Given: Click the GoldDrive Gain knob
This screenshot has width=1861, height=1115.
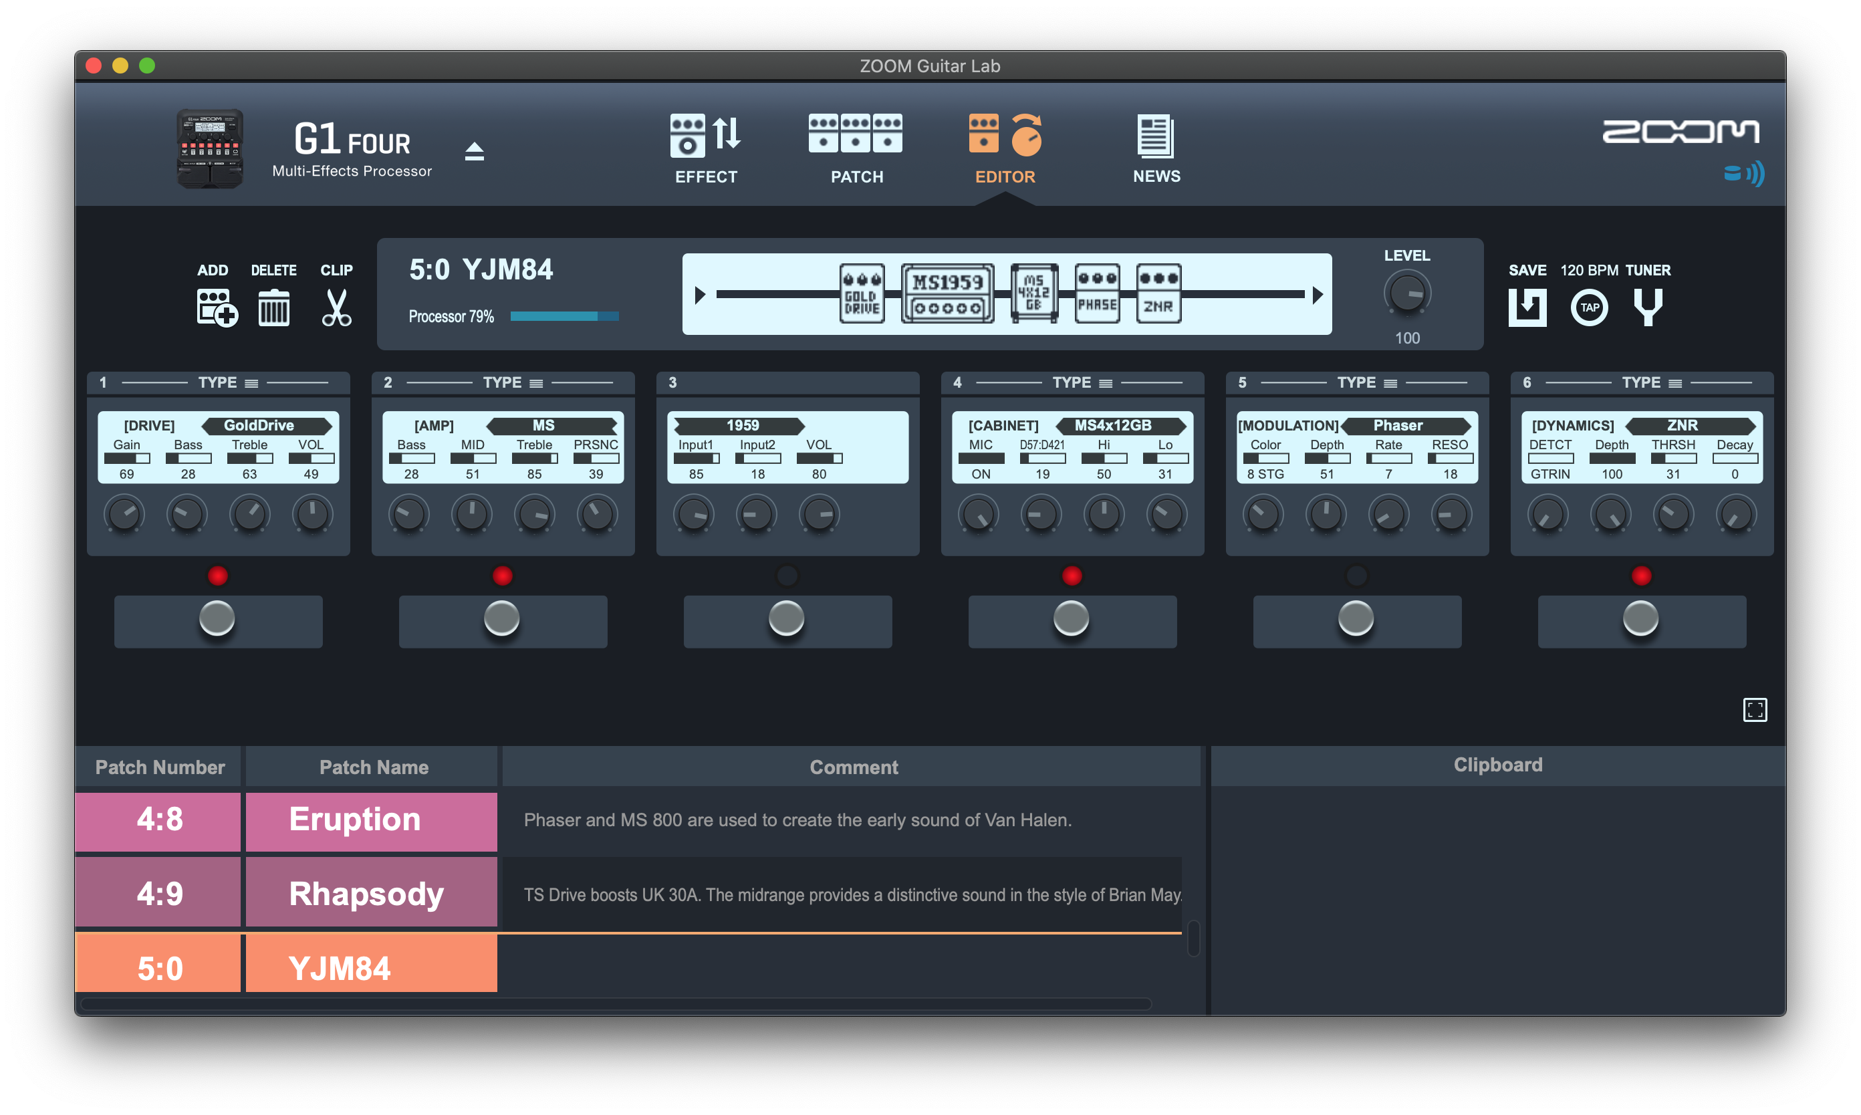Looking at the screenshot, I should click(x=125, y=515).
